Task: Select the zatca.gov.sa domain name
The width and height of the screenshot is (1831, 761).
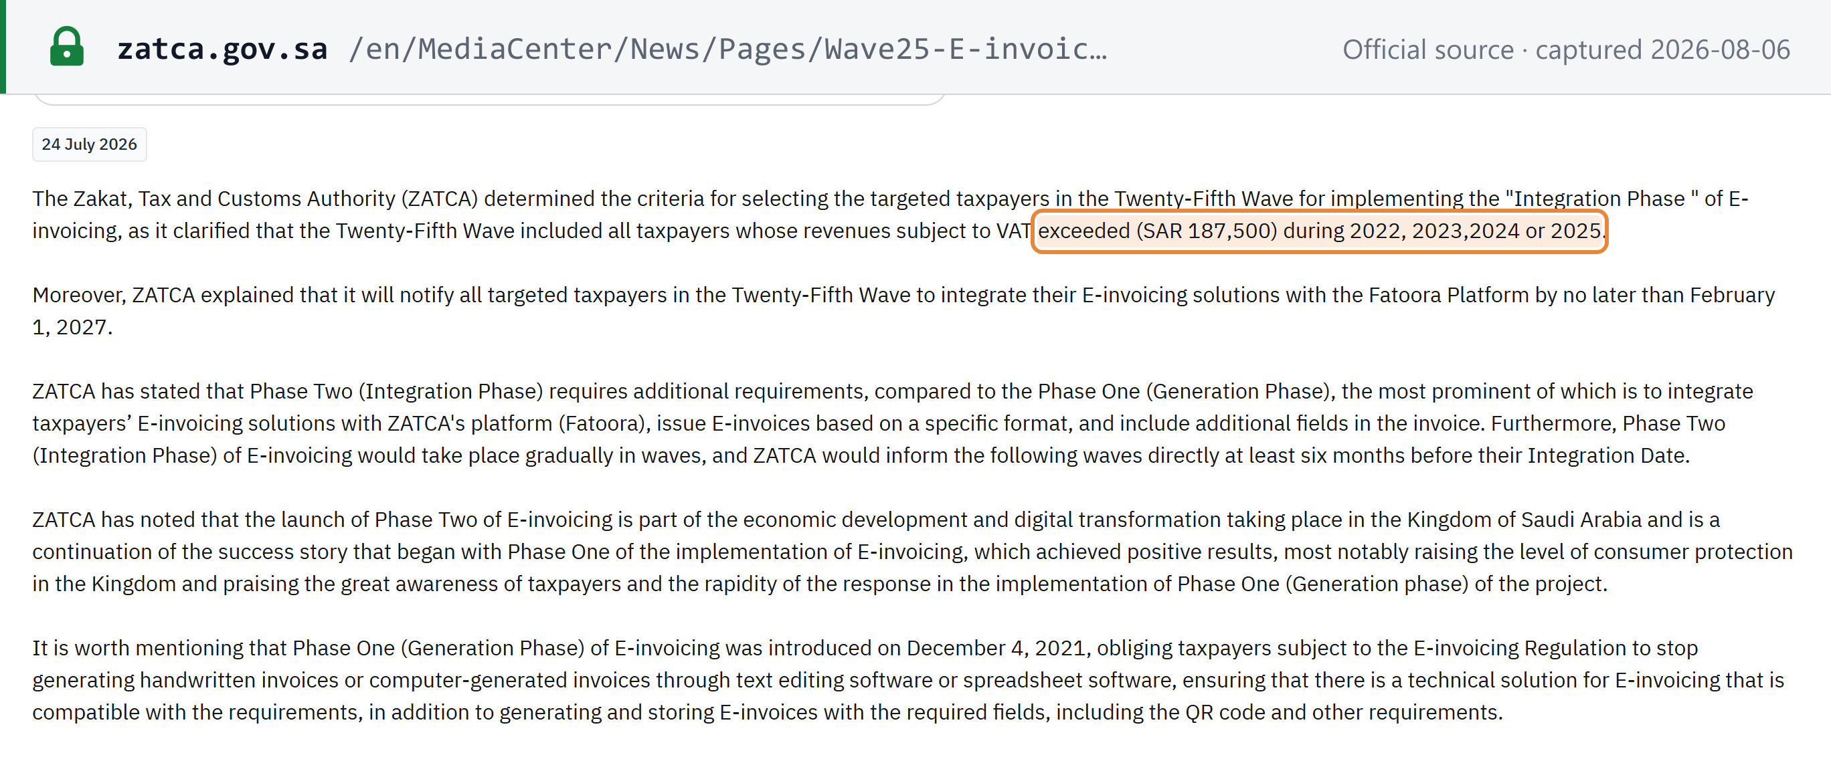Action: (x=222, y=49)
